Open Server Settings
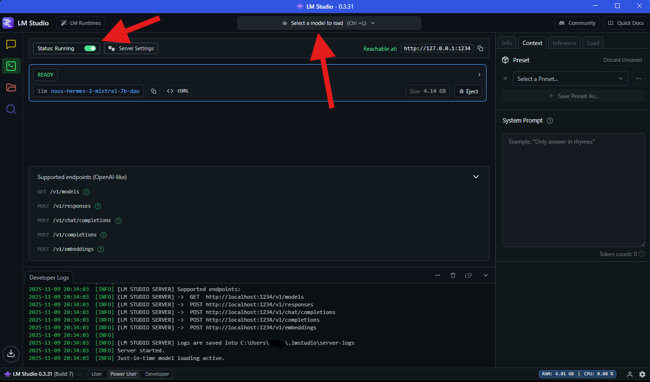 point(131,48)
